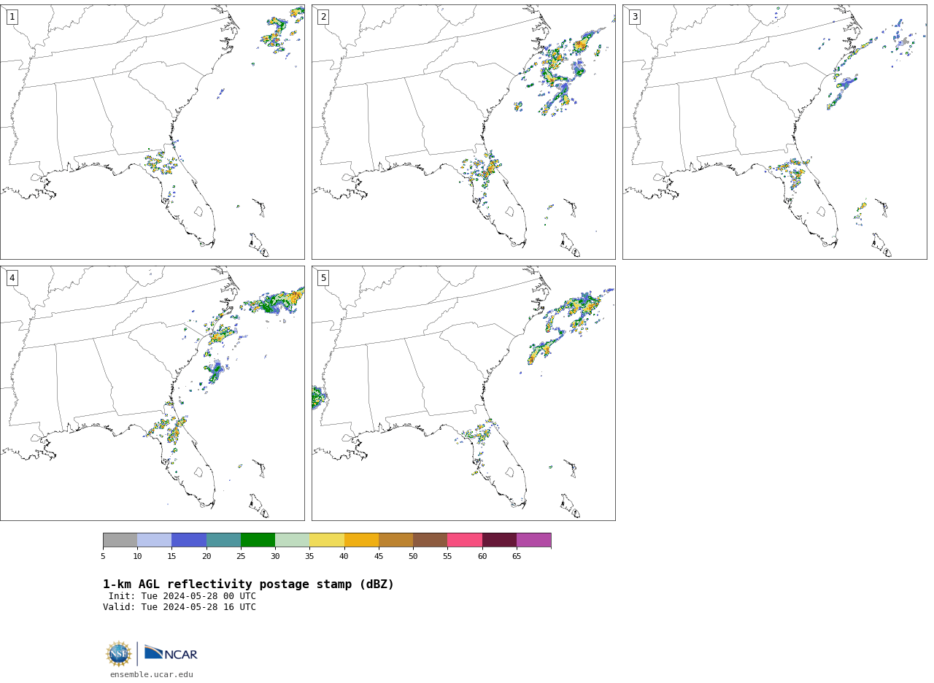Click the maroon 60-65 dBZ swatch
Viewport: 934px width, 683px height.
499,540
